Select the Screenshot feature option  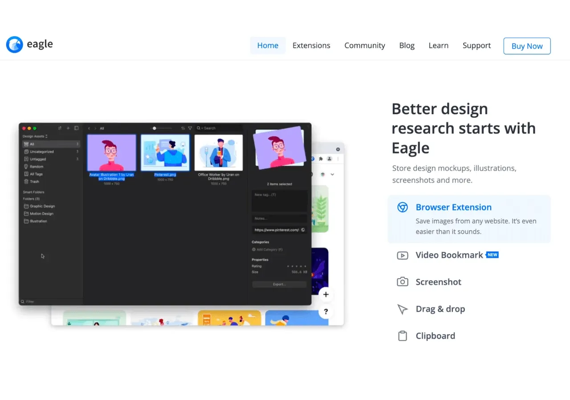coord(439,282)
